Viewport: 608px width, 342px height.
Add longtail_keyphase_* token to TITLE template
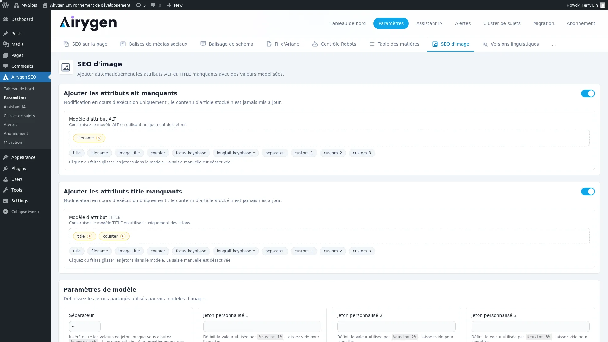coord(236,251)
